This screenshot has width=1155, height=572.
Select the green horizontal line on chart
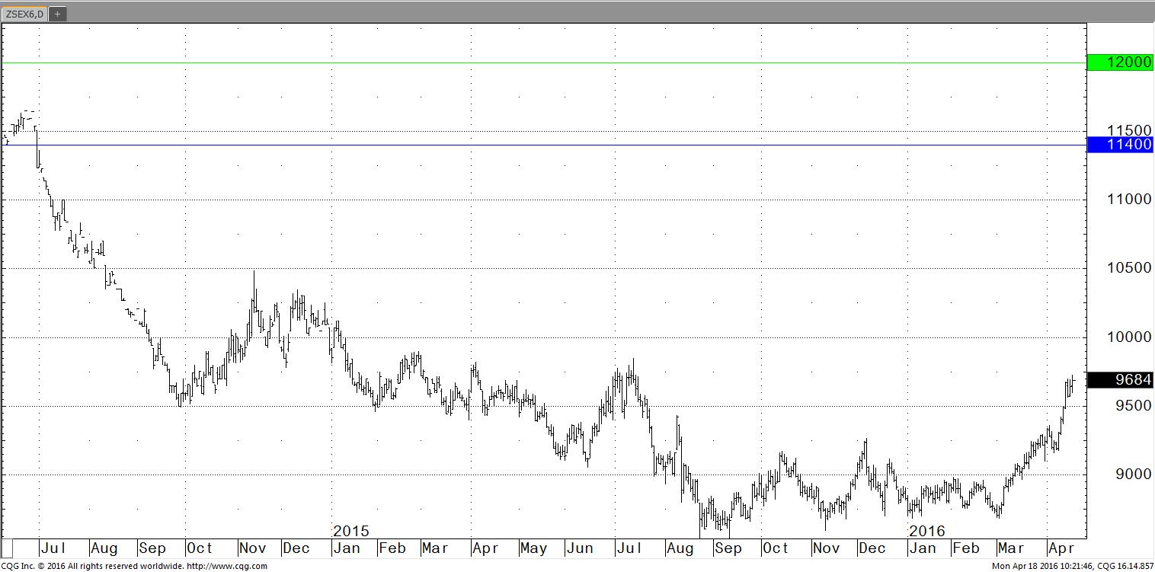533,63
